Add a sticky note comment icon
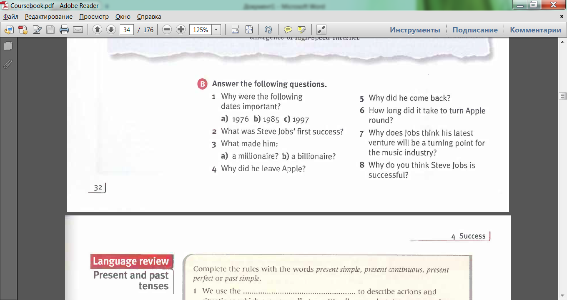Viewport: 567px width, 300px height. 288,30
